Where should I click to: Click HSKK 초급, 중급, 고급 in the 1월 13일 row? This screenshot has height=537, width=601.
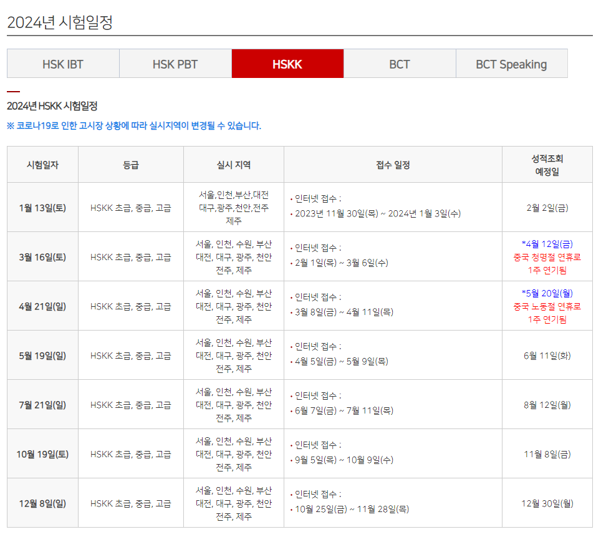point(131,208)
